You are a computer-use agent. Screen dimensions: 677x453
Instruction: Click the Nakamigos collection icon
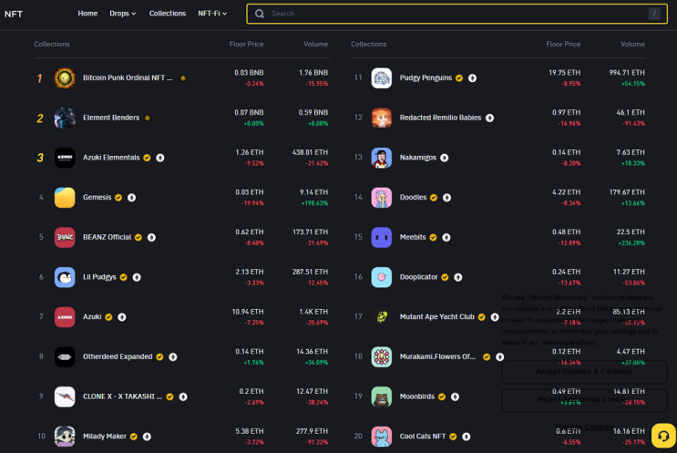382,158
